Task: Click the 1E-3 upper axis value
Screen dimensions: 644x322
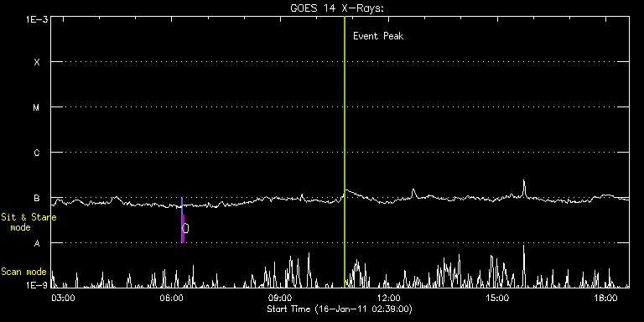Action: tap(37, 19)
